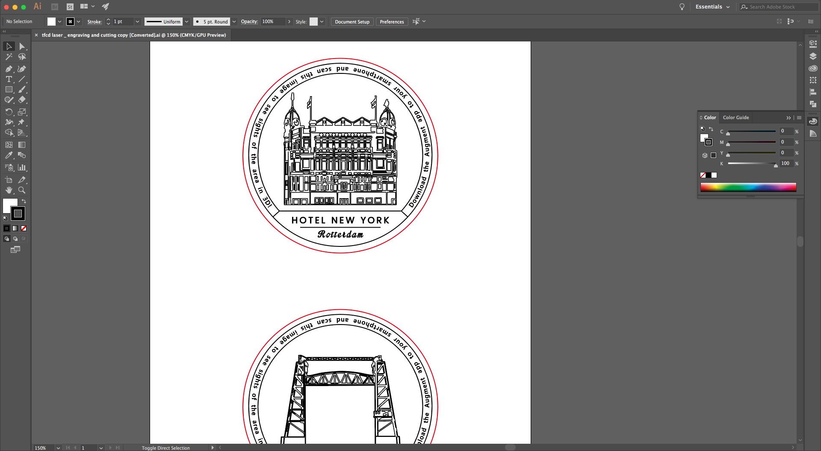Viewport: 821px width, 451px height.
Task: Open the Libraries panel icon
Action: tap(813, 68)
